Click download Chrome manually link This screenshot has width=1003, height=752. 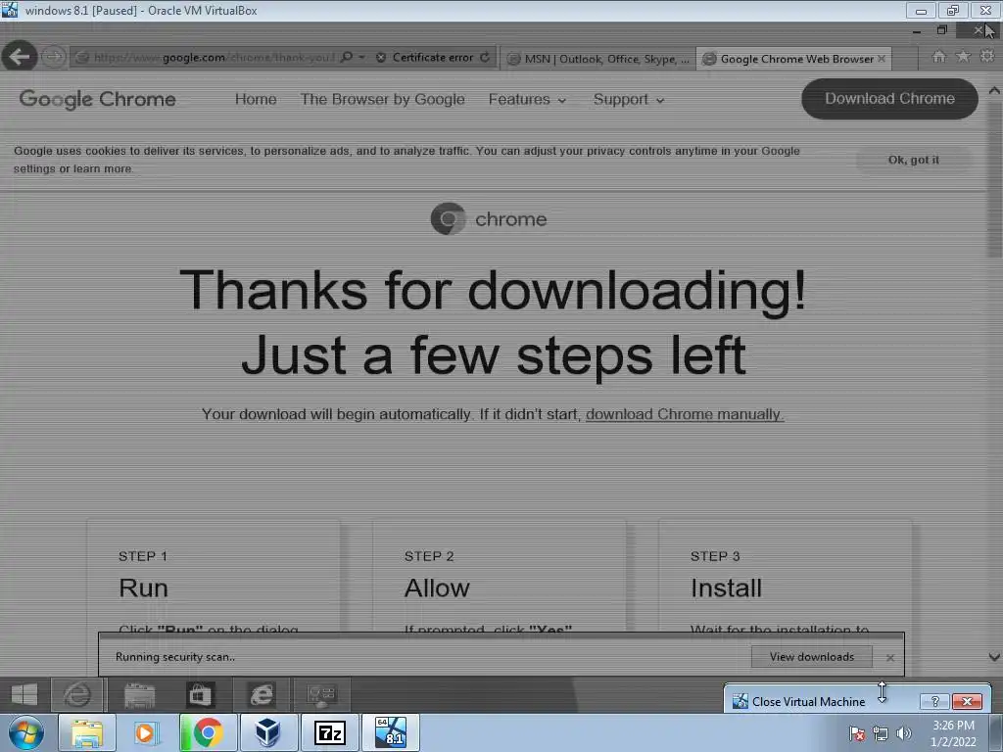point(685,414)
